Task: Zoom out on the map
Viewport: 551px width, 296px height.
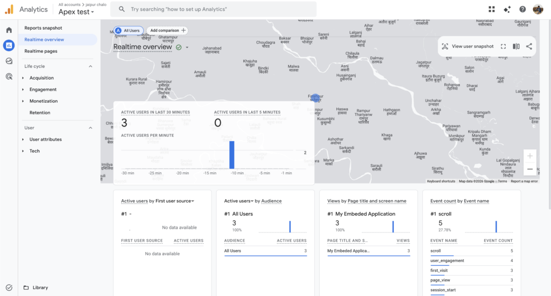Action: 529,169
